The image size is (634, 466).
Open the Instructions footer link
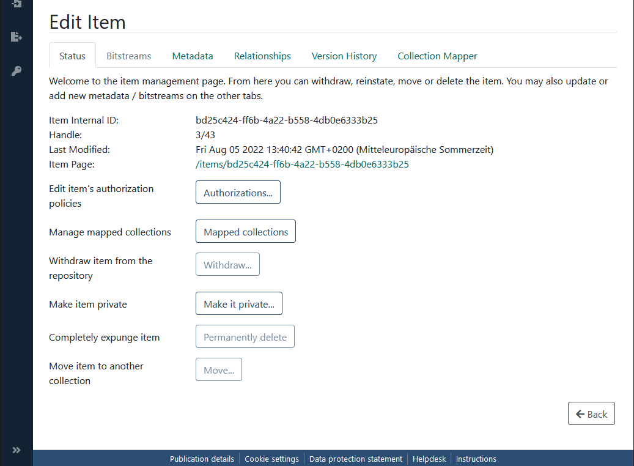coord(476,459)
